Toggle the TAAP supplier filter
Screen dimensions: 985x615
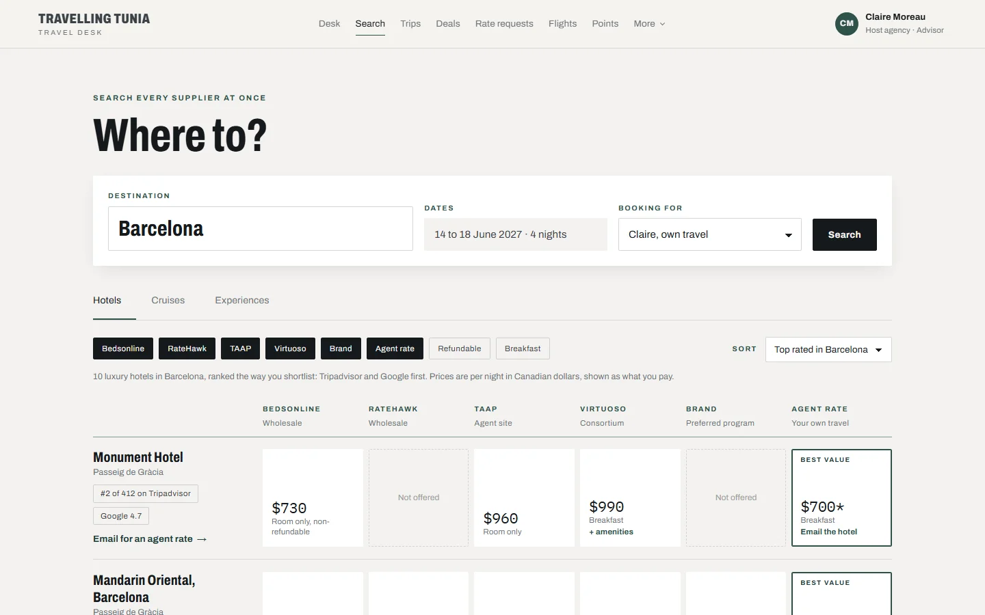[240, 348]
